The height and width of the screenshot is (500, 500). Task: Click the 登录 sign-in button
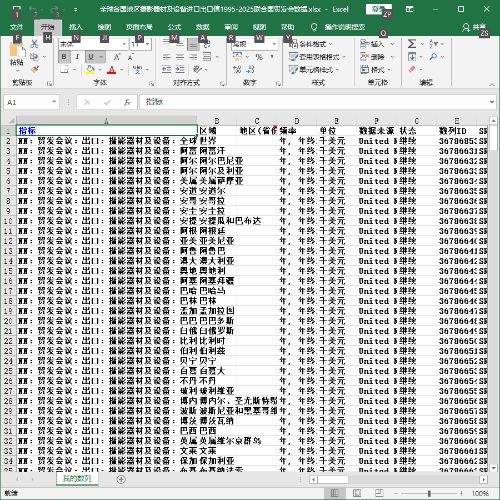pyautogui.click(x=378, y=9)
